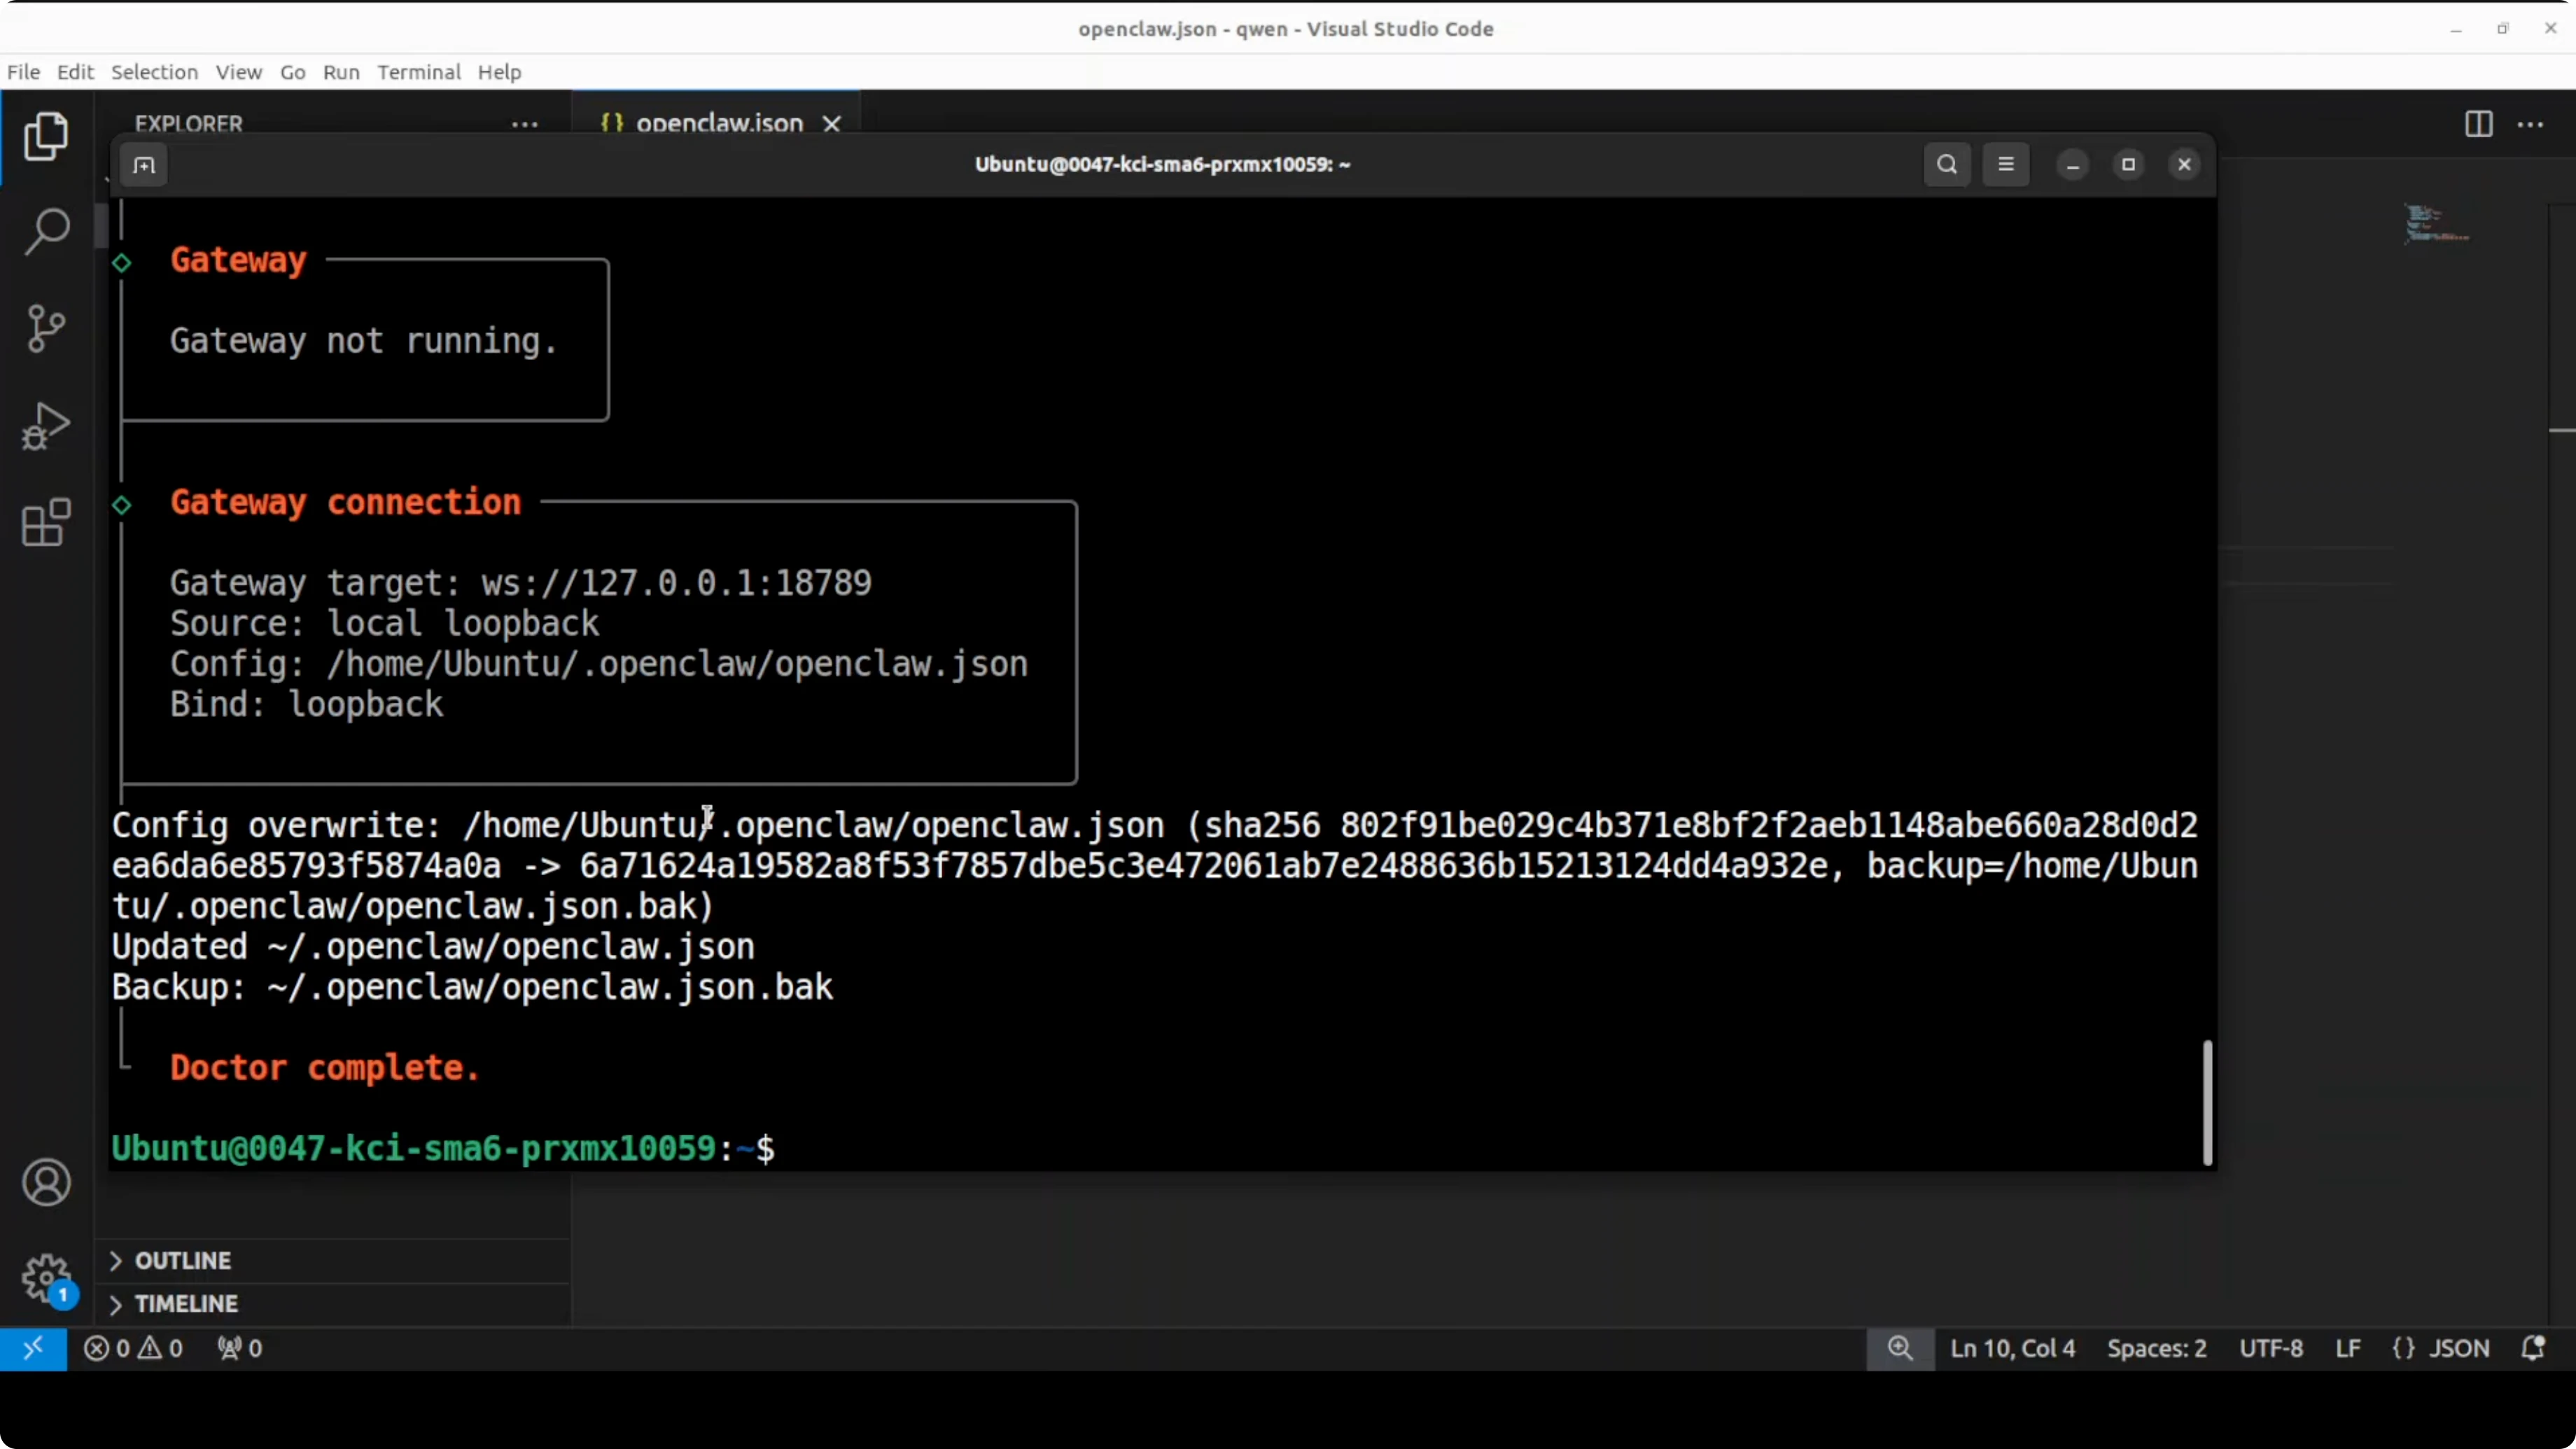Expand the TIMELINE section

186,1304
